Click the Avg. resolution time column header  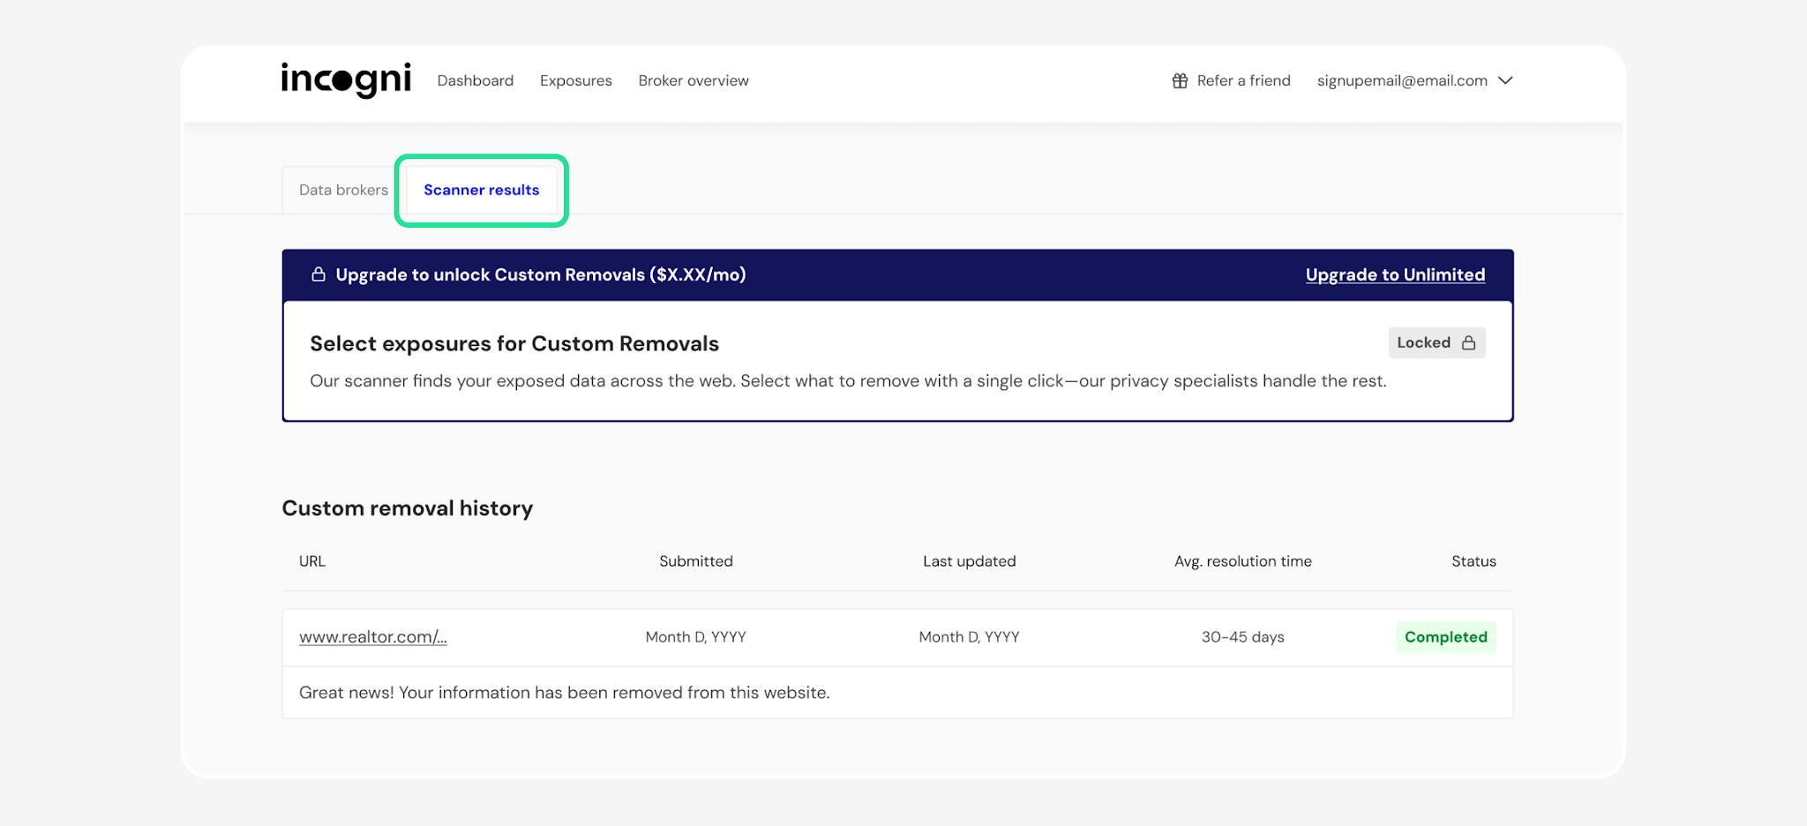(x=1243, y=561)
